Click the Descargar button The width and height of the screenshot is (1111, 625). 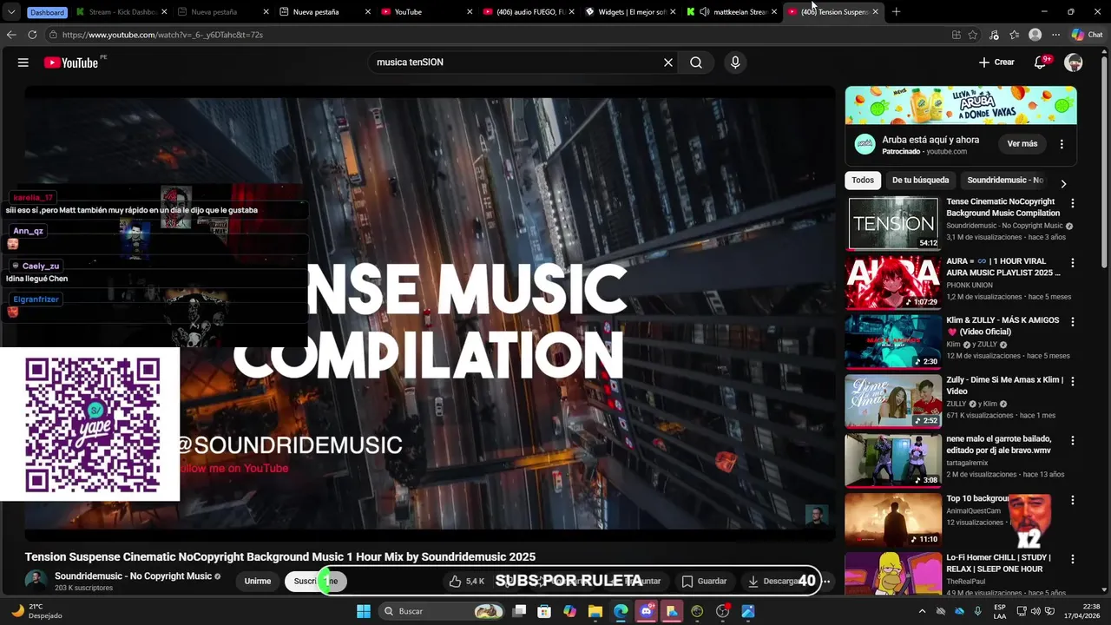(x=774, y=581)
